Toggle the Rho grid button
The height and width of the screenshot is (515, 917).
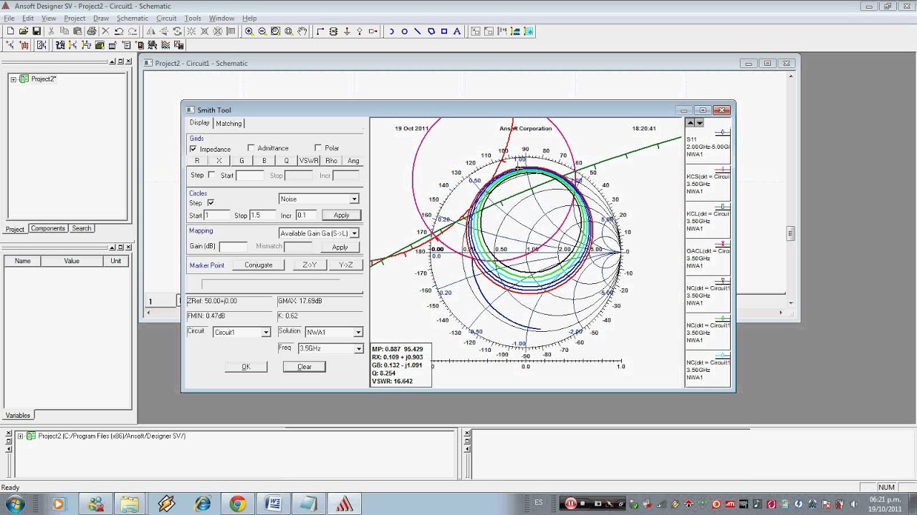331,161
